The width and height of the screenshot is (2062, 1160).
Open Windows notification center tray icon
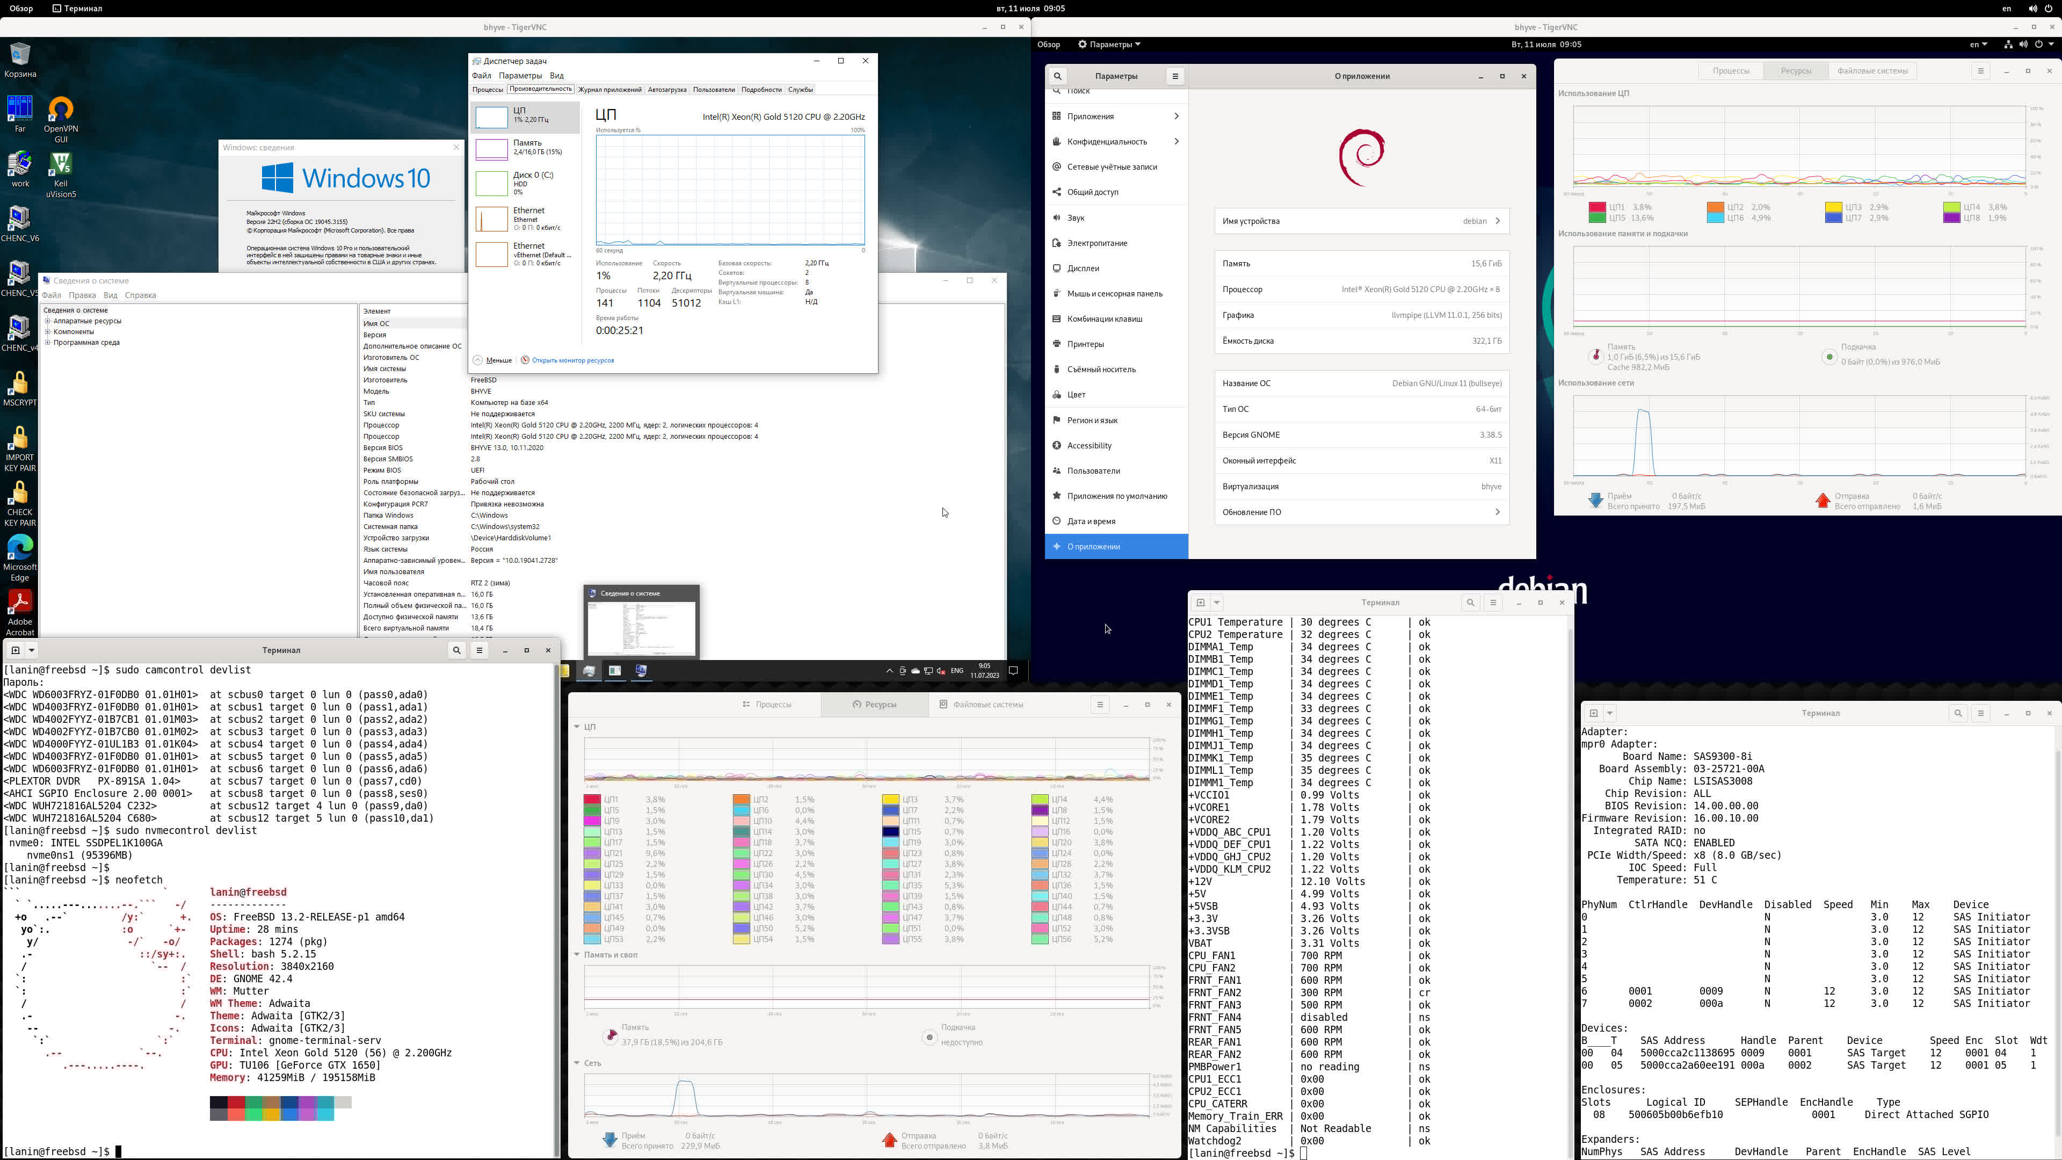[1013, 671]
